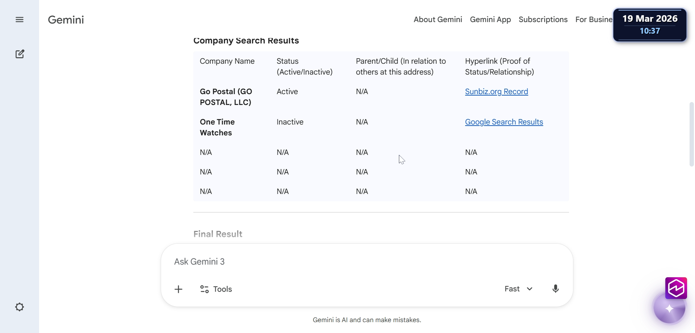This screenshot has height=333, width=695.
Task: Click the plus upload icon
Action: click(178, 289)
